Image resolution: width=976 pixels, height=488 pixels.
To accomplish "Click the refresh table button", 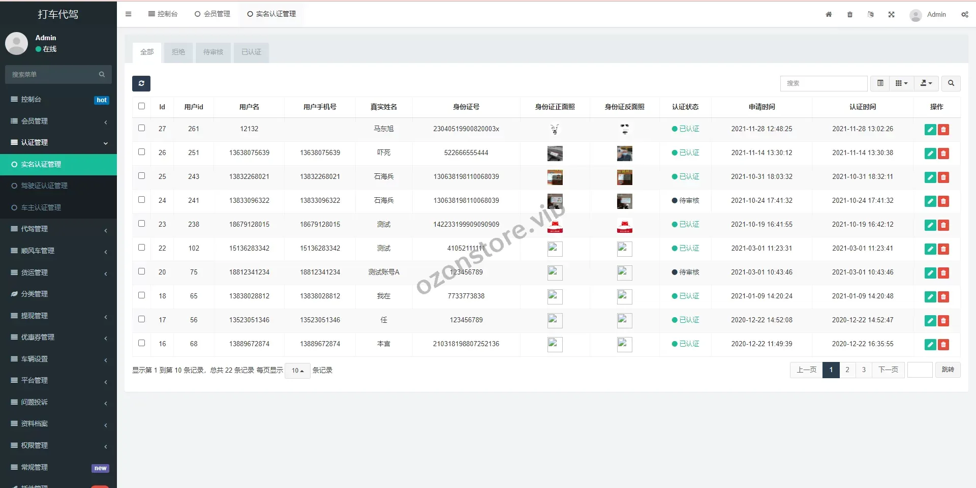I will point(141,83).
